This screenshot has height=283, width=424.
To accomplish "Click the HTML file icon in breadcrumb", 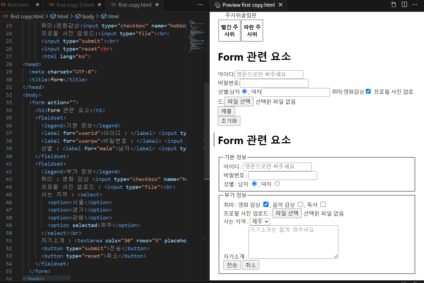I will (6, 16).
